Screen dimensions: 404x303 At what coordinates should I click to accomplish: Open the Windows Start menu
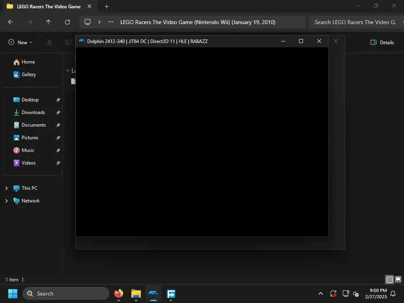pyautogui.click(x=13, y=294)
